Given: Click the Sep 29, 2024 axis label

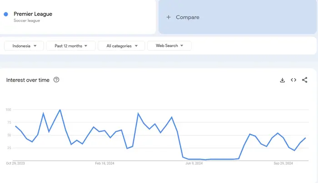Looking at the screenshot, I should [x=283, y=163].
